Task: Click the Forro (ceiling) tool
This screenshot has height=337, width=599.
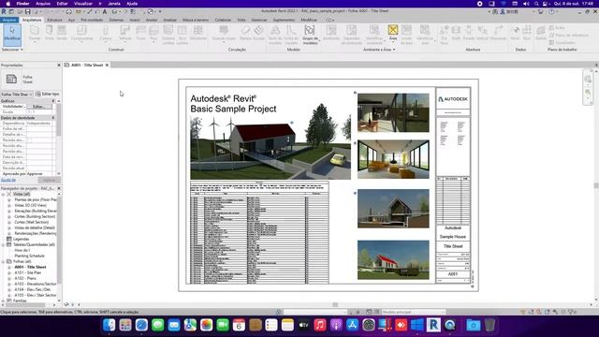Action: 141,33
